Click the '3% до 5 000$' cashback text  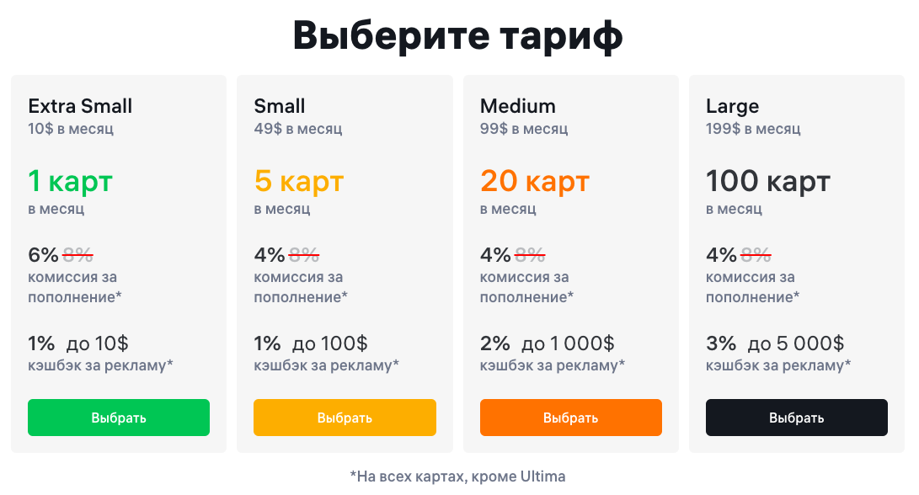(775, 343)
